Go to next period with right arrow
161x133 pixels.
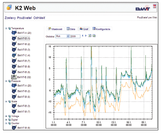point(86,36)
